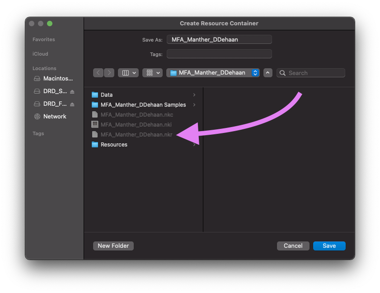
Task: Click the New Folder button
Action: (113, 246)
